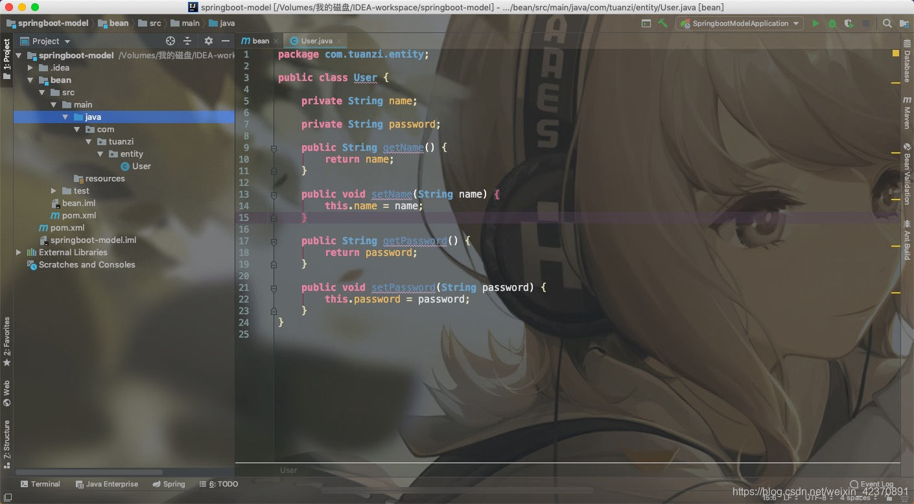This screenshot has width=914, height=504.
Task: Collapse the com package arrow
Action: (77, 130)
